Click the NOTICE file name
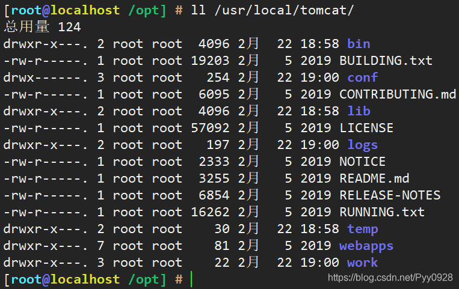The height and width of the screenshot is (289, 459). coord(362,162)
